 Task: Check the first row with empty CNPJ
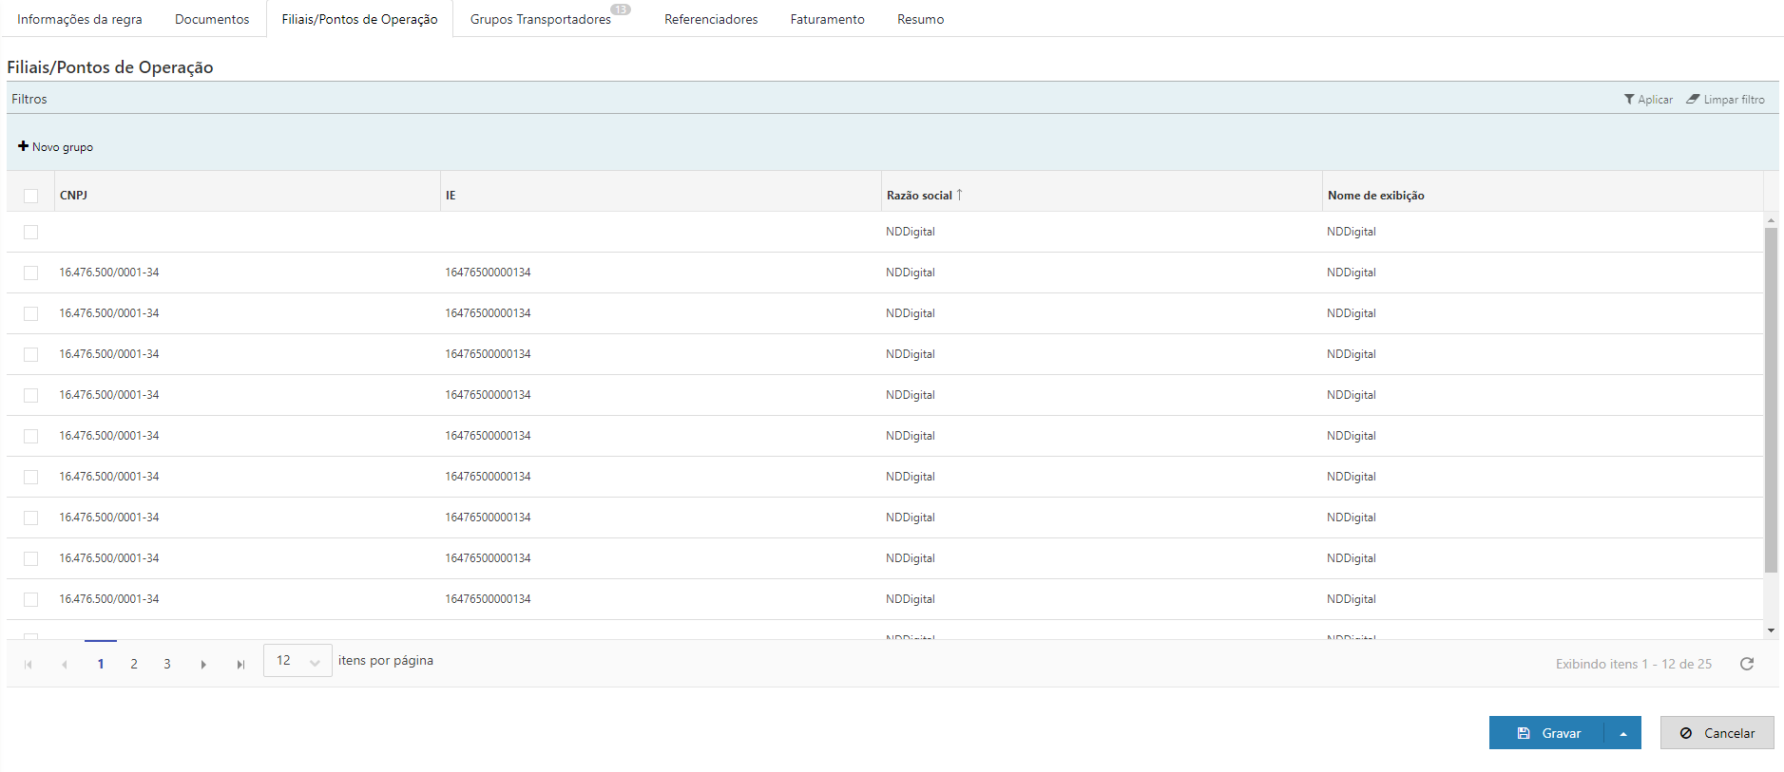[31, 232]
